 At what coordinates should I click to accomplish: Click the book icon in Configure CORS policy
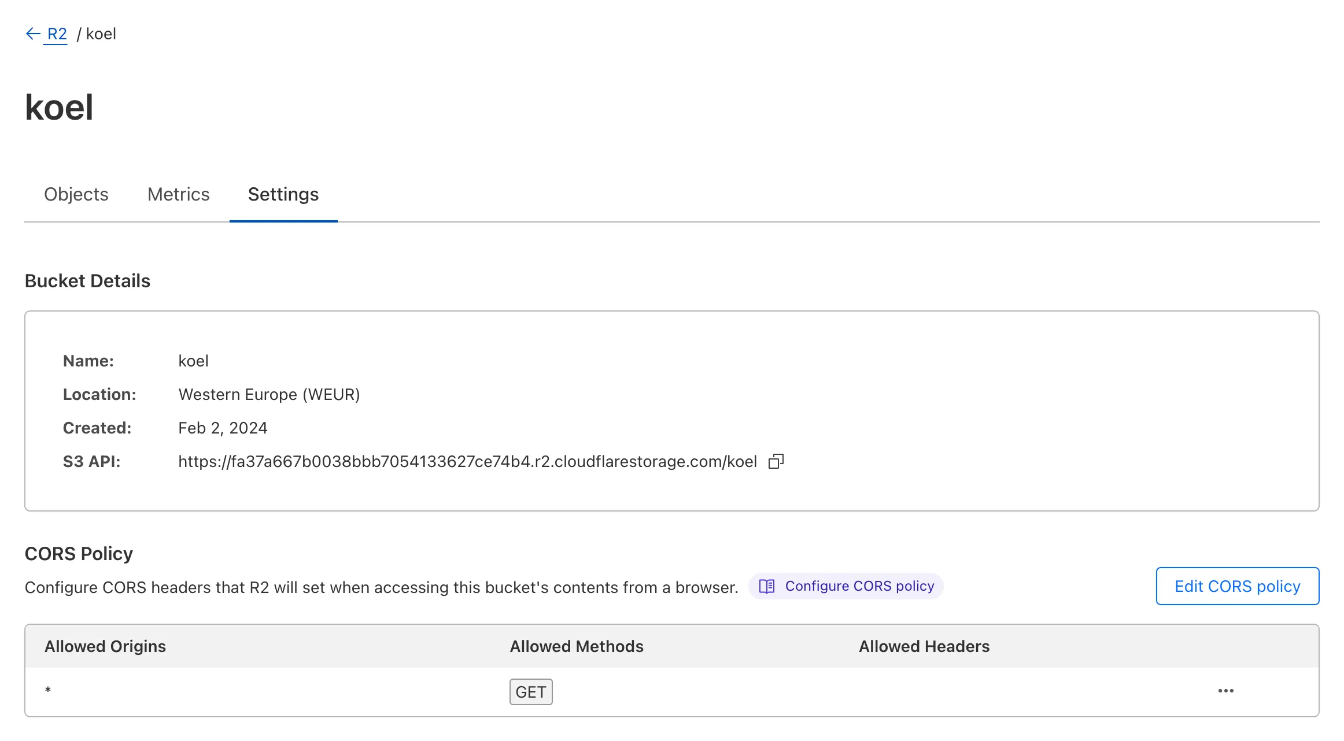click(767, 586)
